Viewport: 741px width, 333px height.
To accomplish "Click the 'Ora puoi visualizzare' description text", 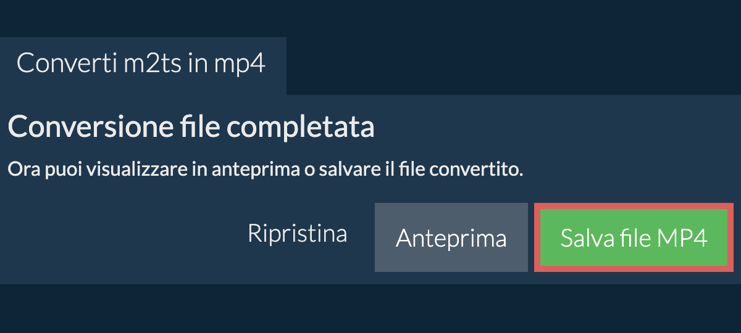I will pos(265,169).
